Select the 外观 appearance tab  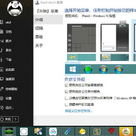48,20
